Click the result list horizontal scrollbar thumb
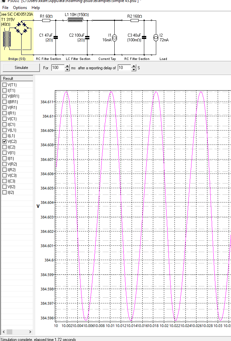This screenshot has width=231, height=341. pos(9,332)
